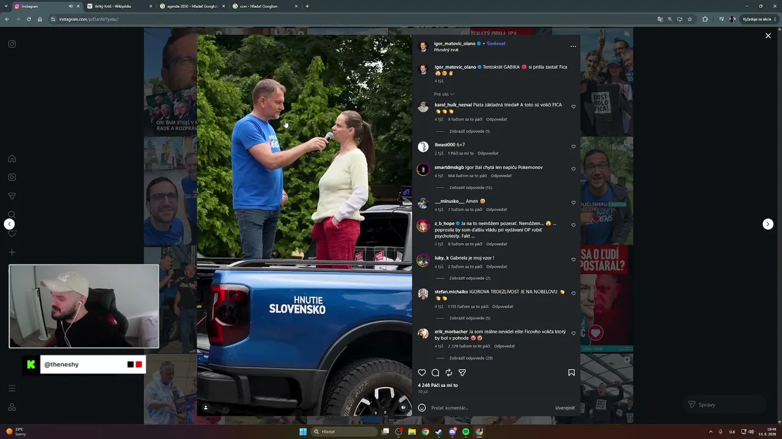This screenshot has width=782, height=439.
Task: Like the post with the heart icon
Action: (x=422, y=373)
